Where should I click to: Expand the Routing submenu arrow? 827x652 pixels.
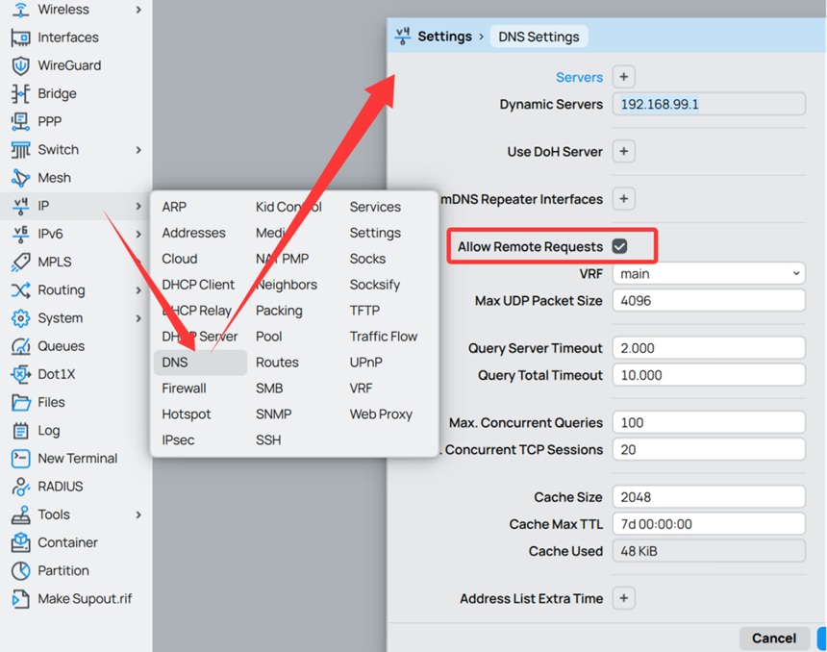(x=138, y=290)
